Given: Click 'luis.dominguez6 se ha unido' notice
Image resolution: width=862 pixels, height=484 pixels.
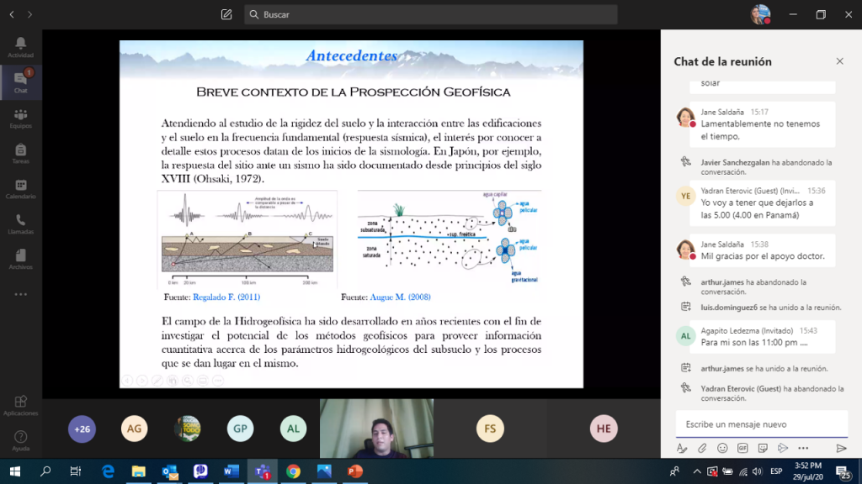Looking at the screenshot, I should tap(771, 308).
